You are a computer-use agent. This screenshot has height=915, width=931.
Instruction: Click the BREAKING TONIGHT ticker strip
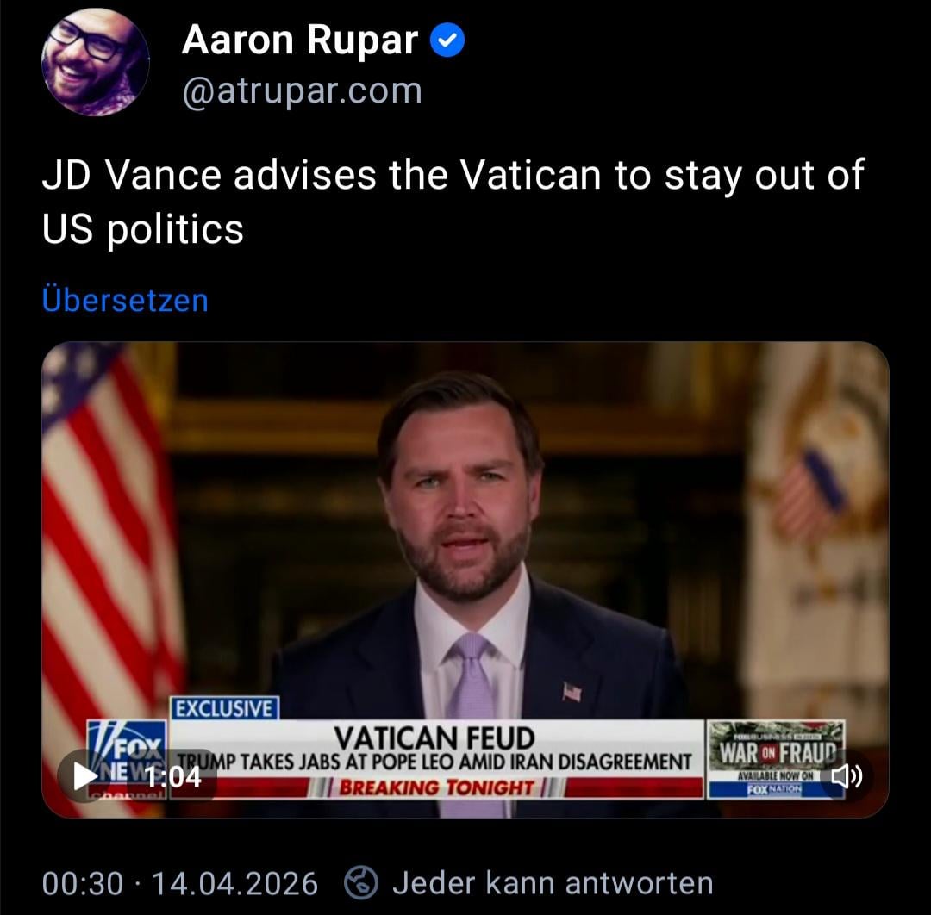pyautogui.click(x=436, y=787)
